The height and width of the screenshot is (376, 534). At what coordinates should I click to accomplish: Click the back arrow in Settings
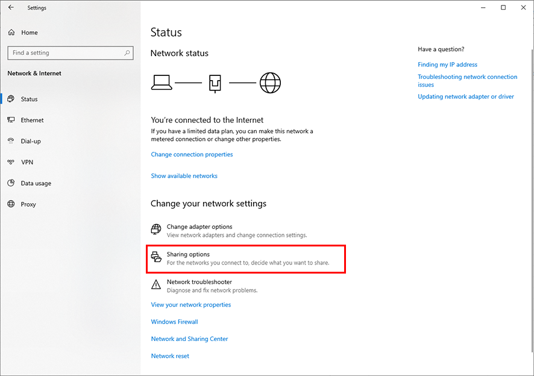click(x=11, y=8)
